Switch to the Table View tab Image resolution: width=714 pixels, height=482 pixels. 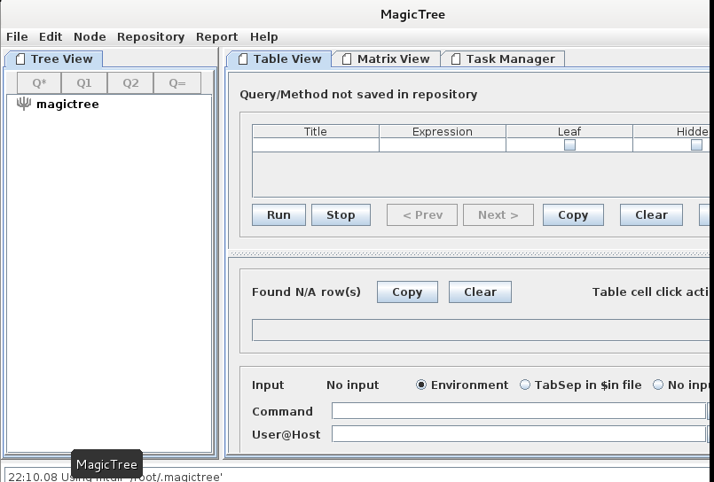click(279, 59)
